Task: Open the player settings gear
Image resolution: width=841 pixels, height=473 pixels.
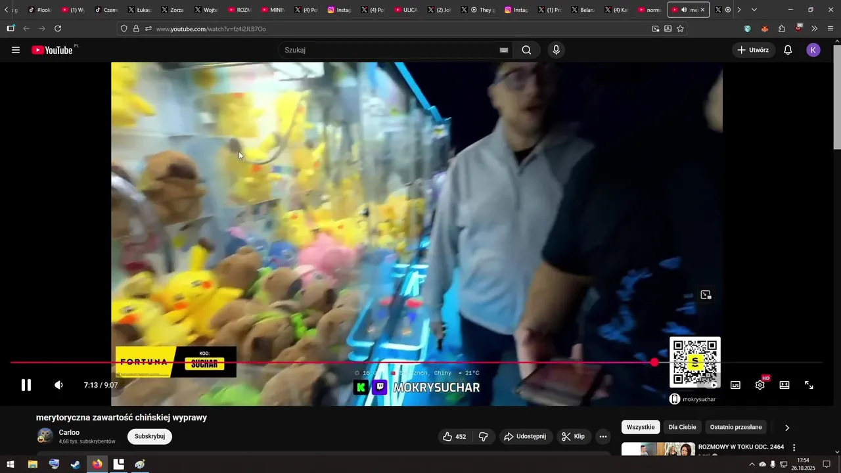Action: [x=760, y=385]
